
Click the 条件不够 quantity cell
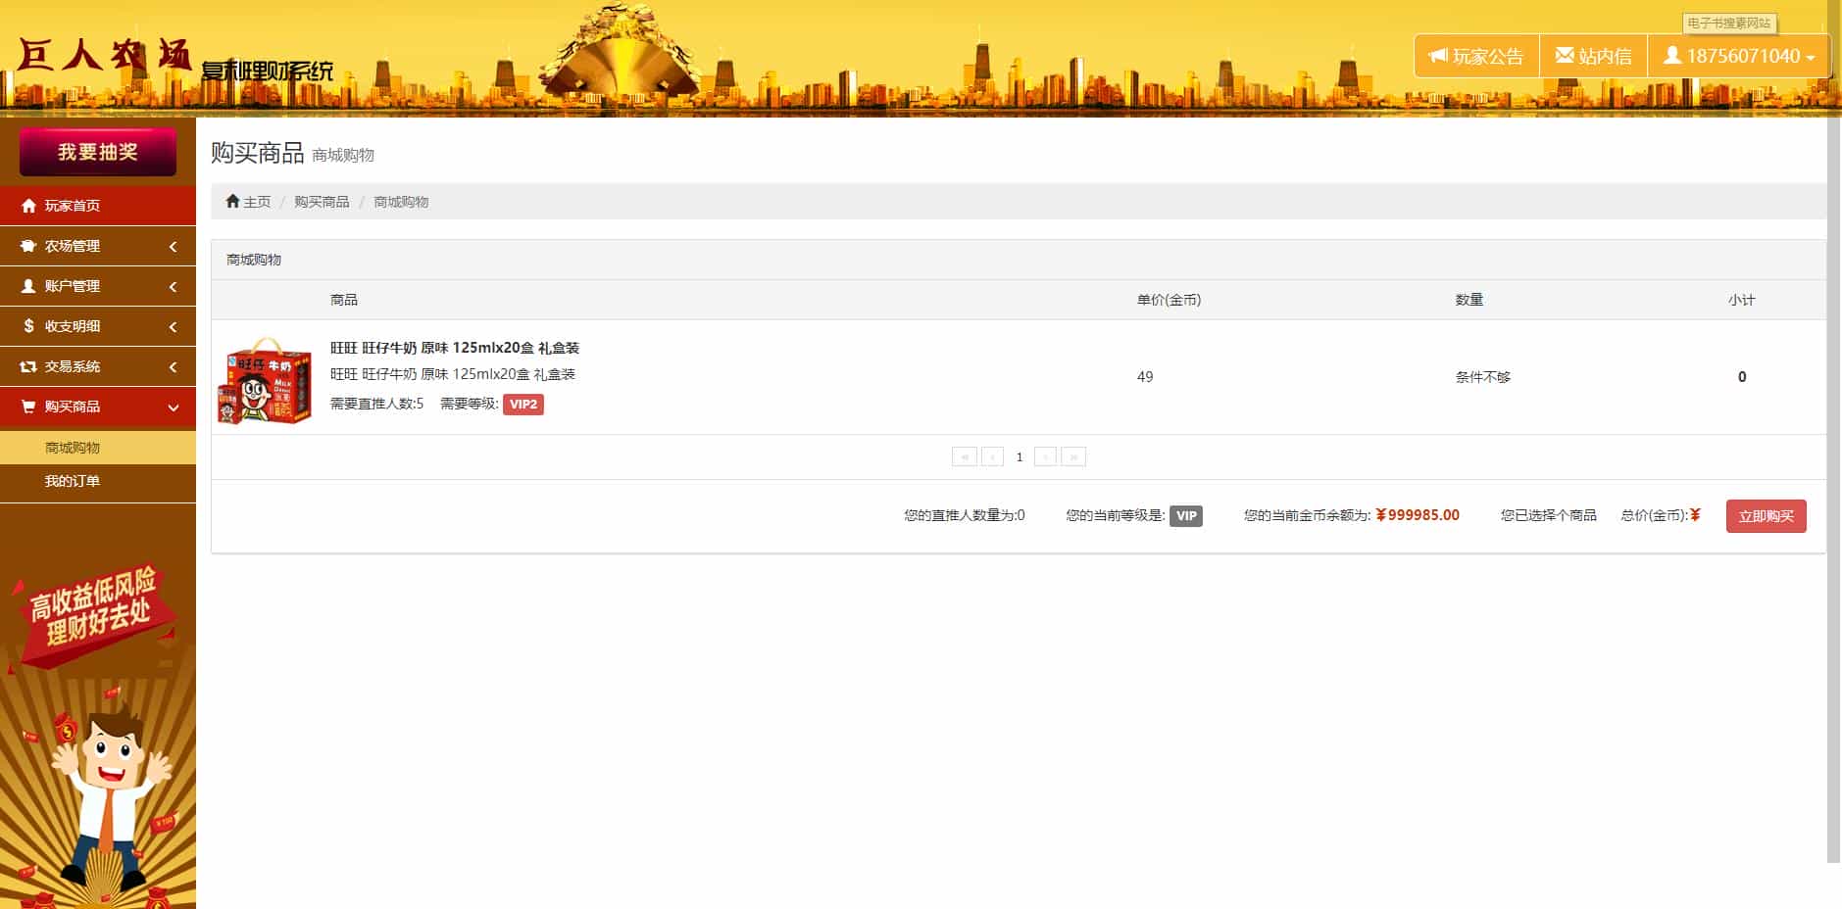click(1483, 377)
